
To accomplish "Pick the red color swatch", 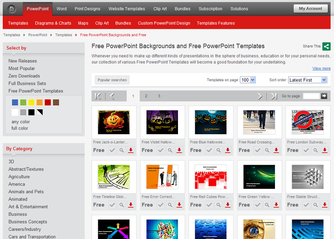I will pyautogui.click(x=48, y=103).
